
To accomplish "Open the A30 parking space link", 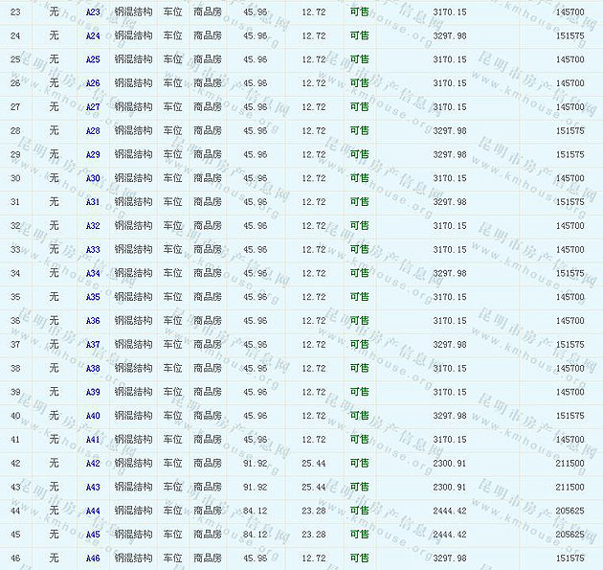I will [x=93, y=178].
